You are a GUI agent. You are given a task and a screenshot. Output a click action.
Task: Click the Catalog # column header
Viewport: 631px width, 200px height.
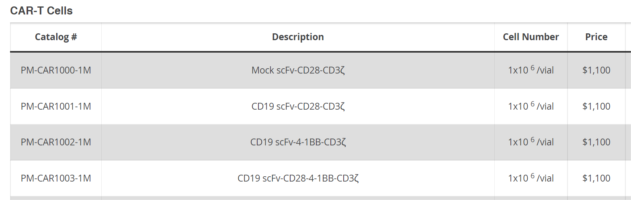(56, 37)
